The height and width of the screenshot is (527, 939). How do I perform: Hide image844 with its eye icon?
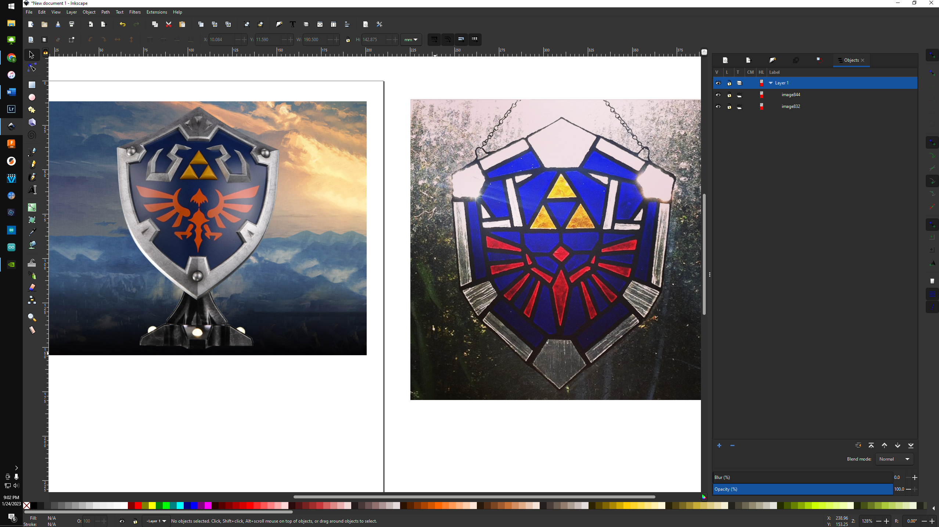[x=718, y=95]
